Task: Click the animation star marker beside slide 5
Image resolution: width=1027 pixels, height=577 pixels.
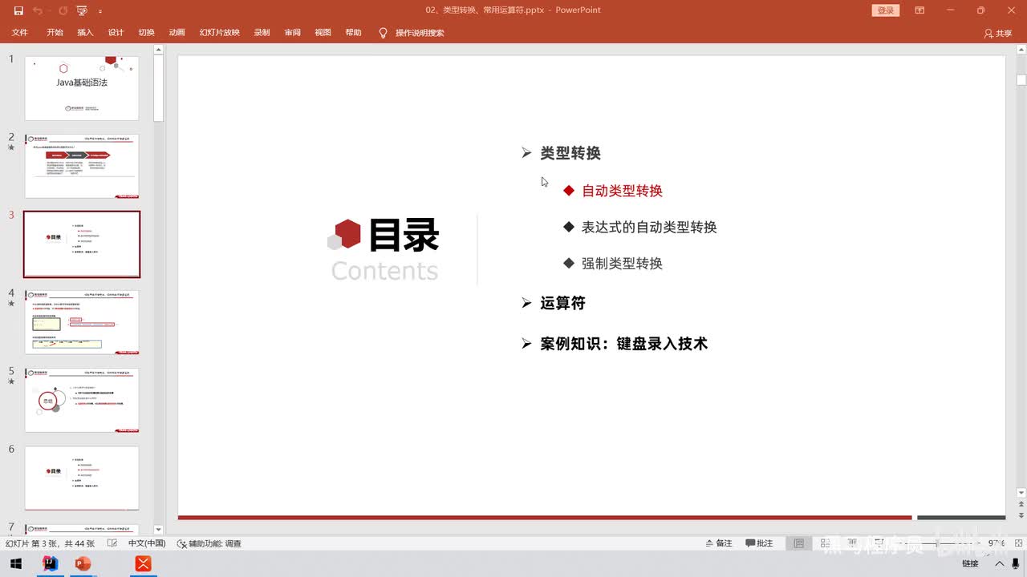Action: (x=11, y=382)
